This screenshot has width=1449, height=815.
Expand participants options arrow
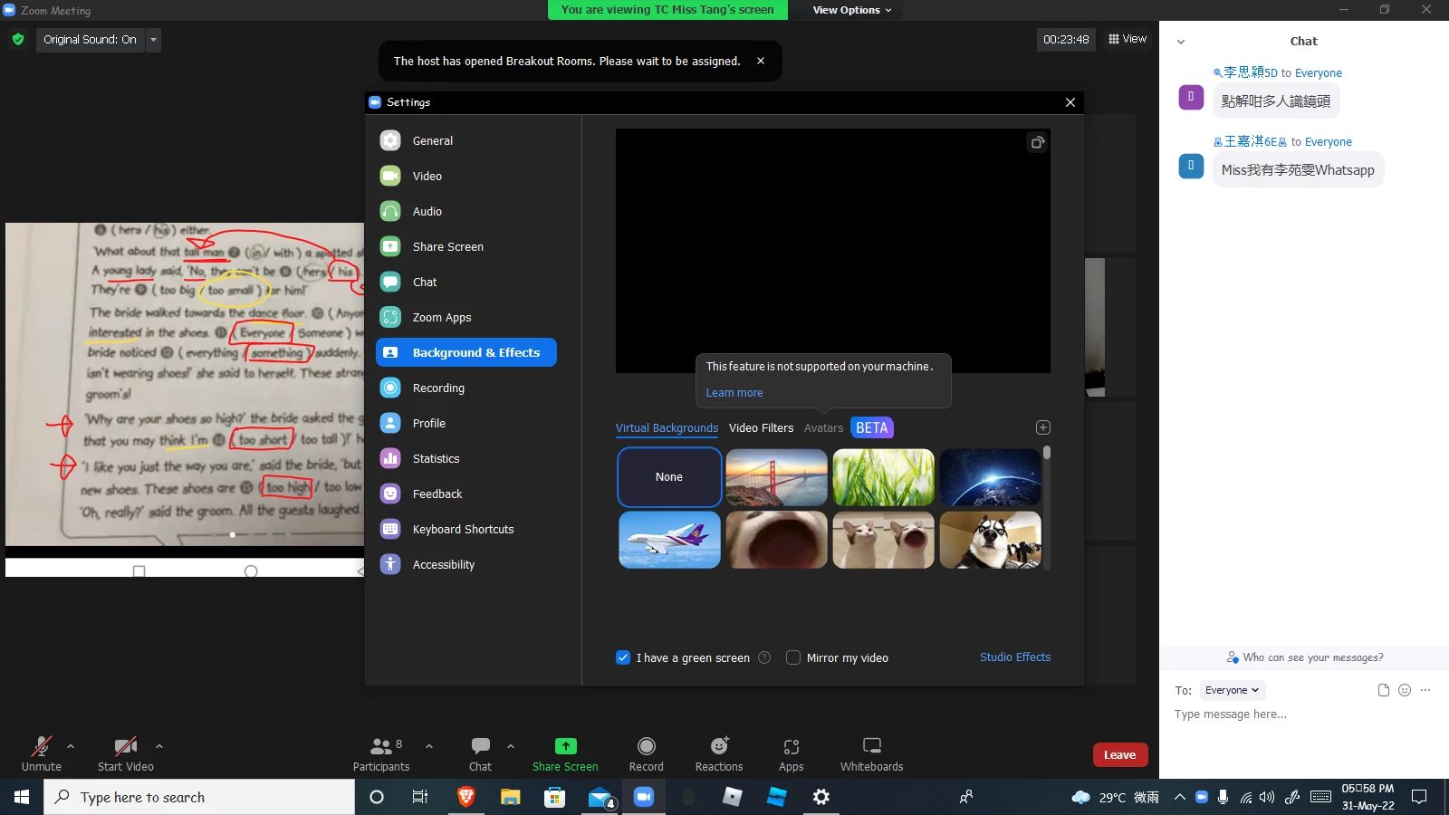click(x=429, y=746)
